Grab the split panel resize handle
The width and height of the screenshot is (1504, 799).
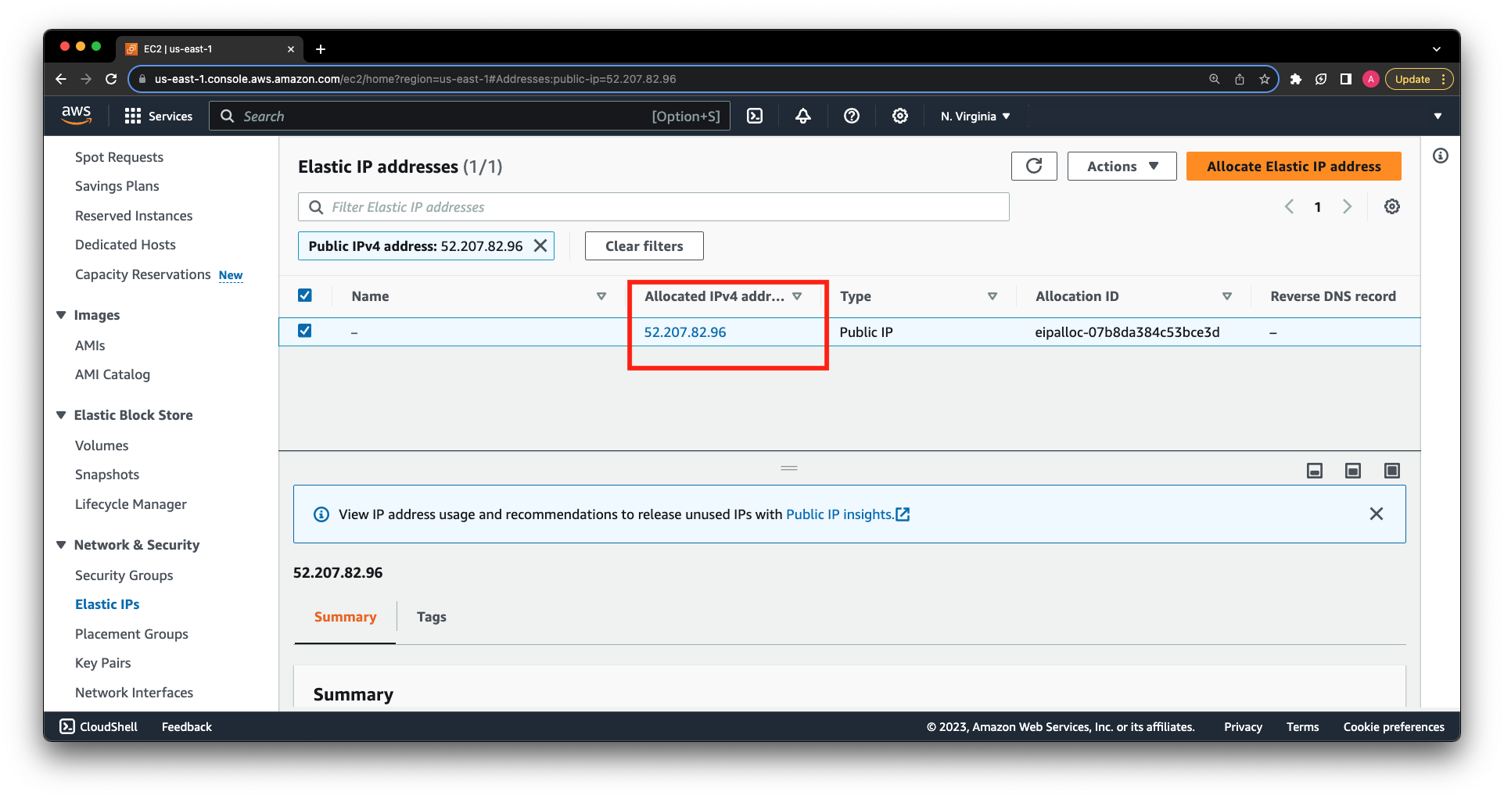pos(789,468)
